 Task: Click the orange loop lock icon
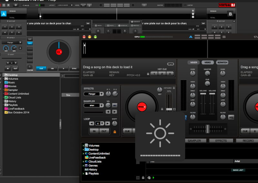(114, 132)
